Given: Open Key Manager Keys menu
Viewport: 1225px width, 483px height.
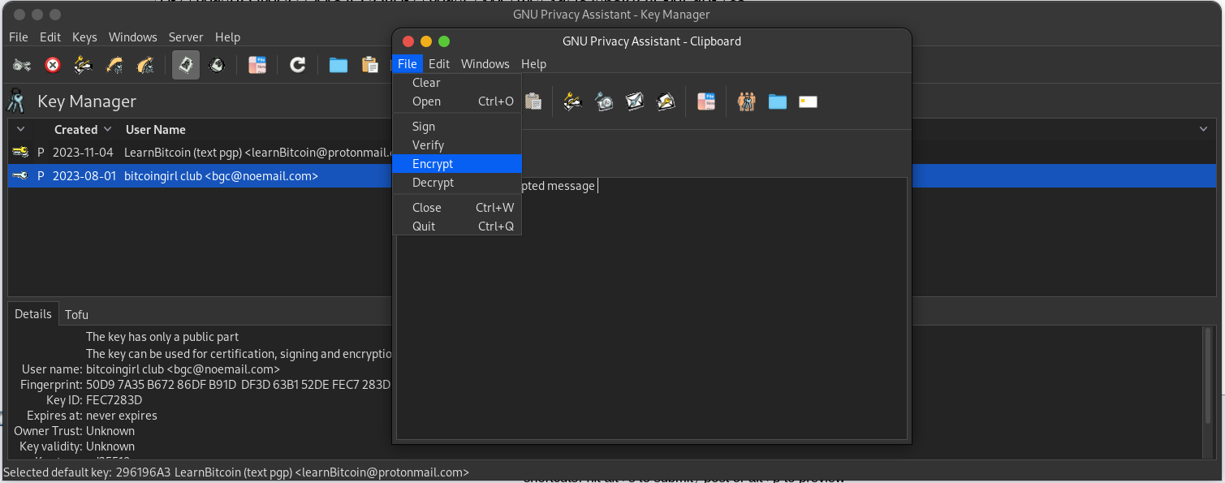Looking at the screenshot, I should click(84, 37).
